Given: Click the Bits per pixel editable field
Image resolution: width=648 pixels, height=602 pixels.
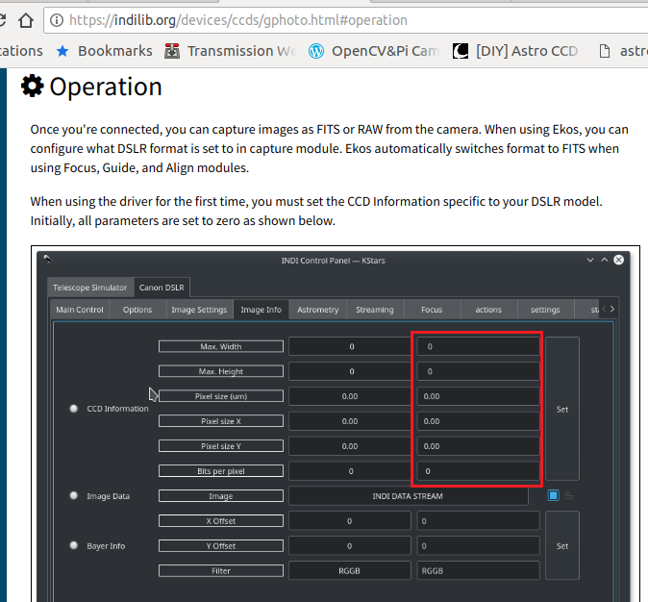Looking at the screenshot, I should click(478, 471).
